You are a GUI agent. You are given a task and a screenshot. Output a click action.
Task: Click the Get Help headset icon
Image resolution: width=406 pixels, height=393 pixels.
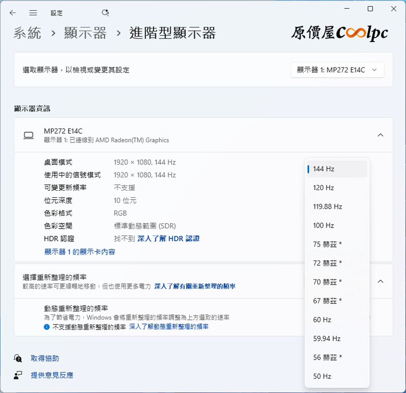click(18, 359)
